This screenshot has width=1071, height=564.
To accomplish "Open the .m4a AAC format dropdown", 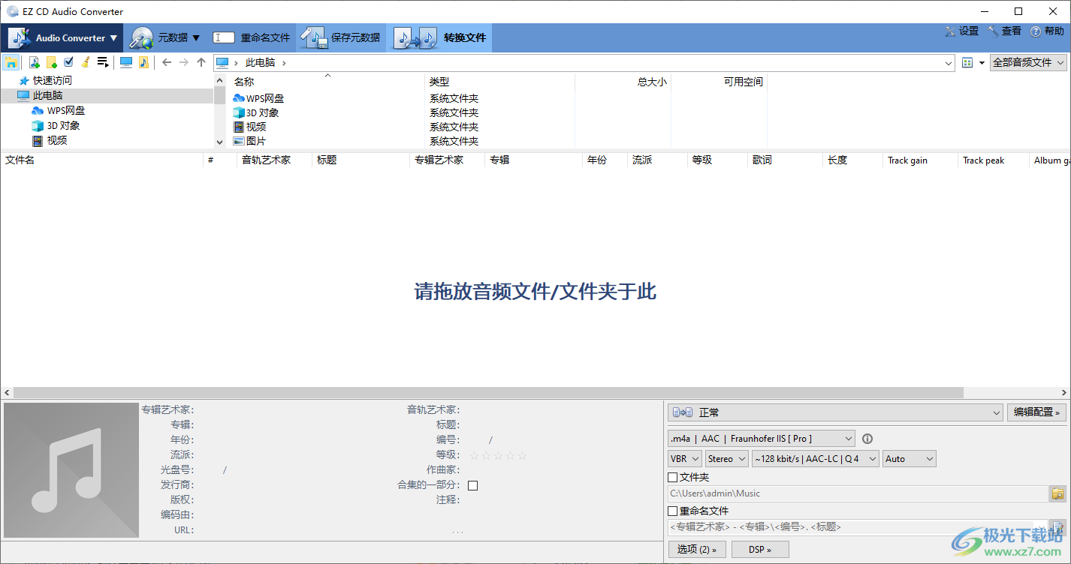I will [x=761, y=439].
